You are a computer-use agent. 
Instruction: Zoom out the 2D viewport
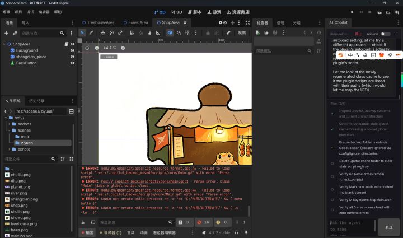97,48
